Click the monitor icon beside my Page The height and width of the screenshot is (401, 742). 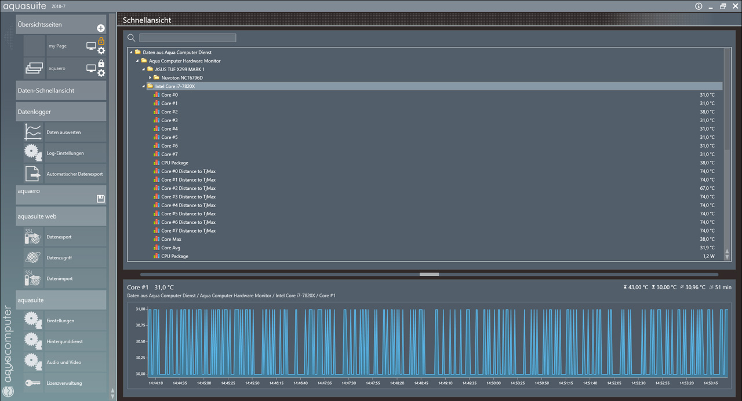click(91, 46)
